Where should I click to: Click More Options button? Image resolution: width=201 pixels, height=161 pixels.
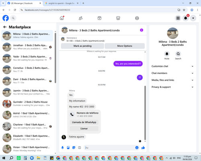pos(125,46)
